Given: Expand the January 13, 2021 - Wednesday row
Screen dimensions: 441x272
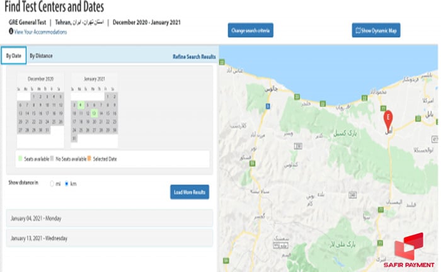Looking at the screenshot, I should point(110,238).
